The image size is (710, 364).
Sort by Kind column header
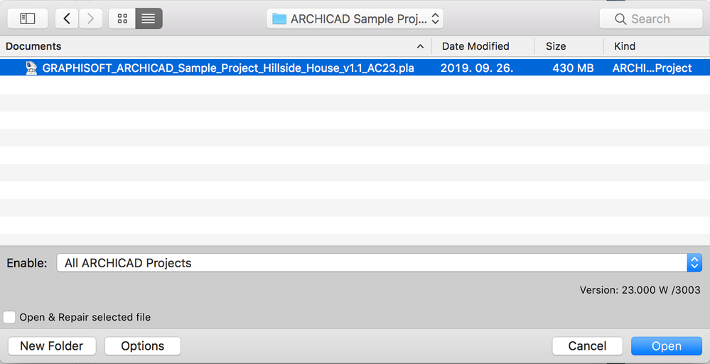625,46
